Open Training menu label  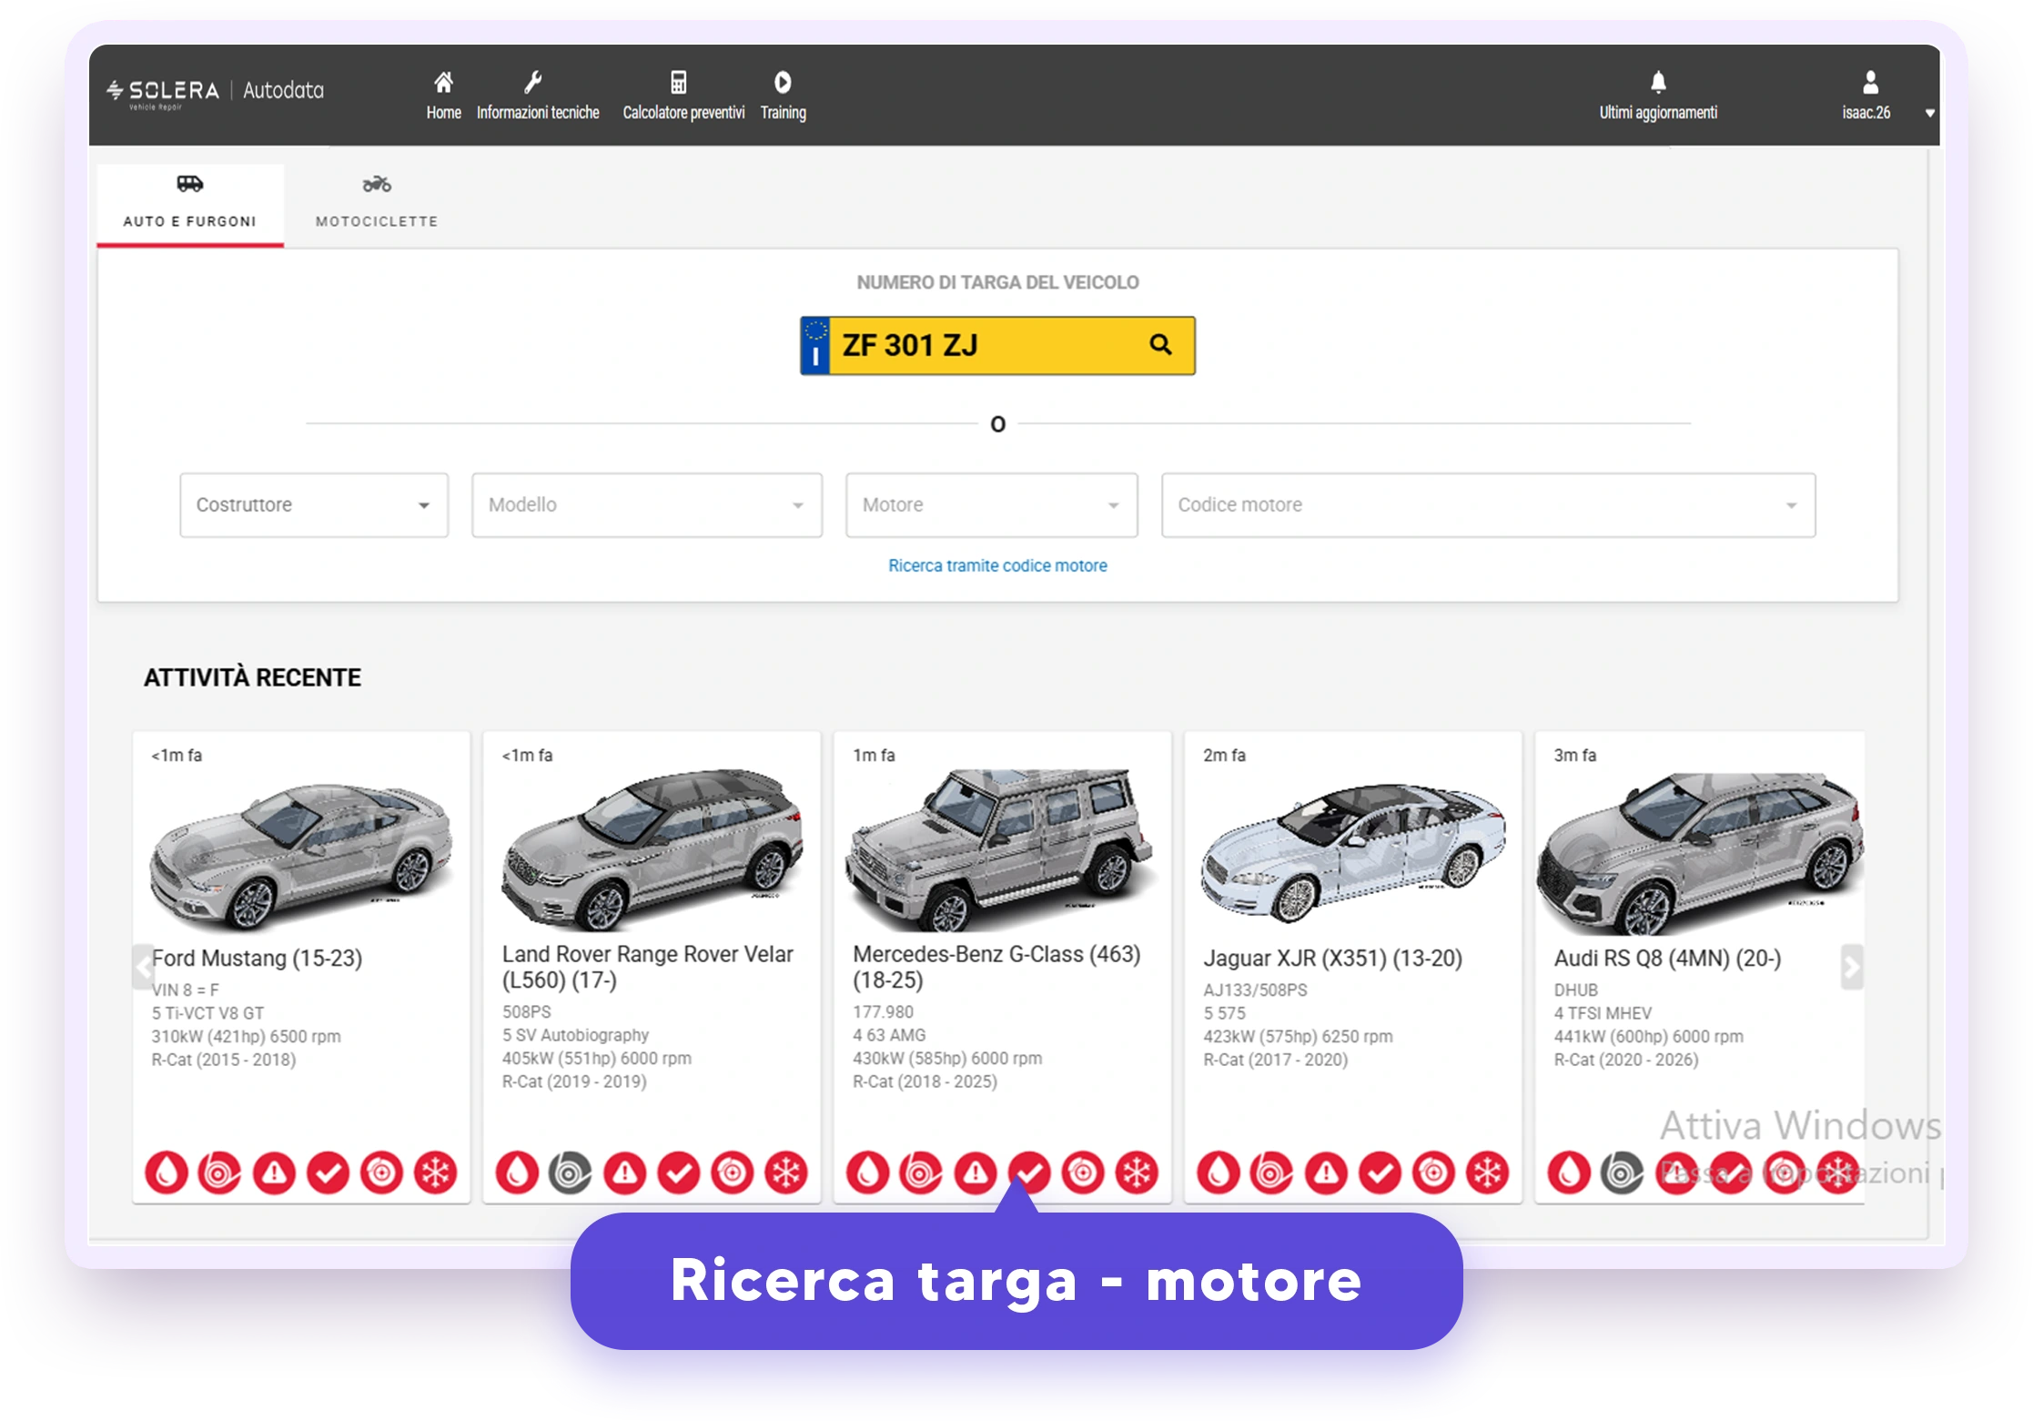coord(783,113)
